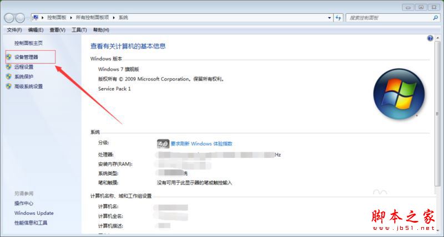Click the computer icon in address bar
The image size is (444, 237).
36,18
